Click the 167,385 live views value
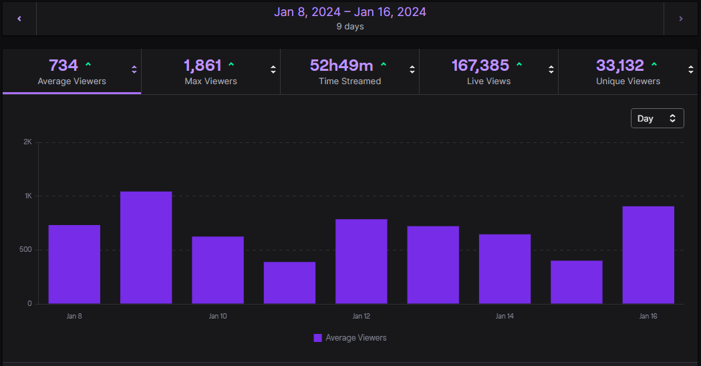The width and height of the screenshot is (701, 366). point(480,65)
